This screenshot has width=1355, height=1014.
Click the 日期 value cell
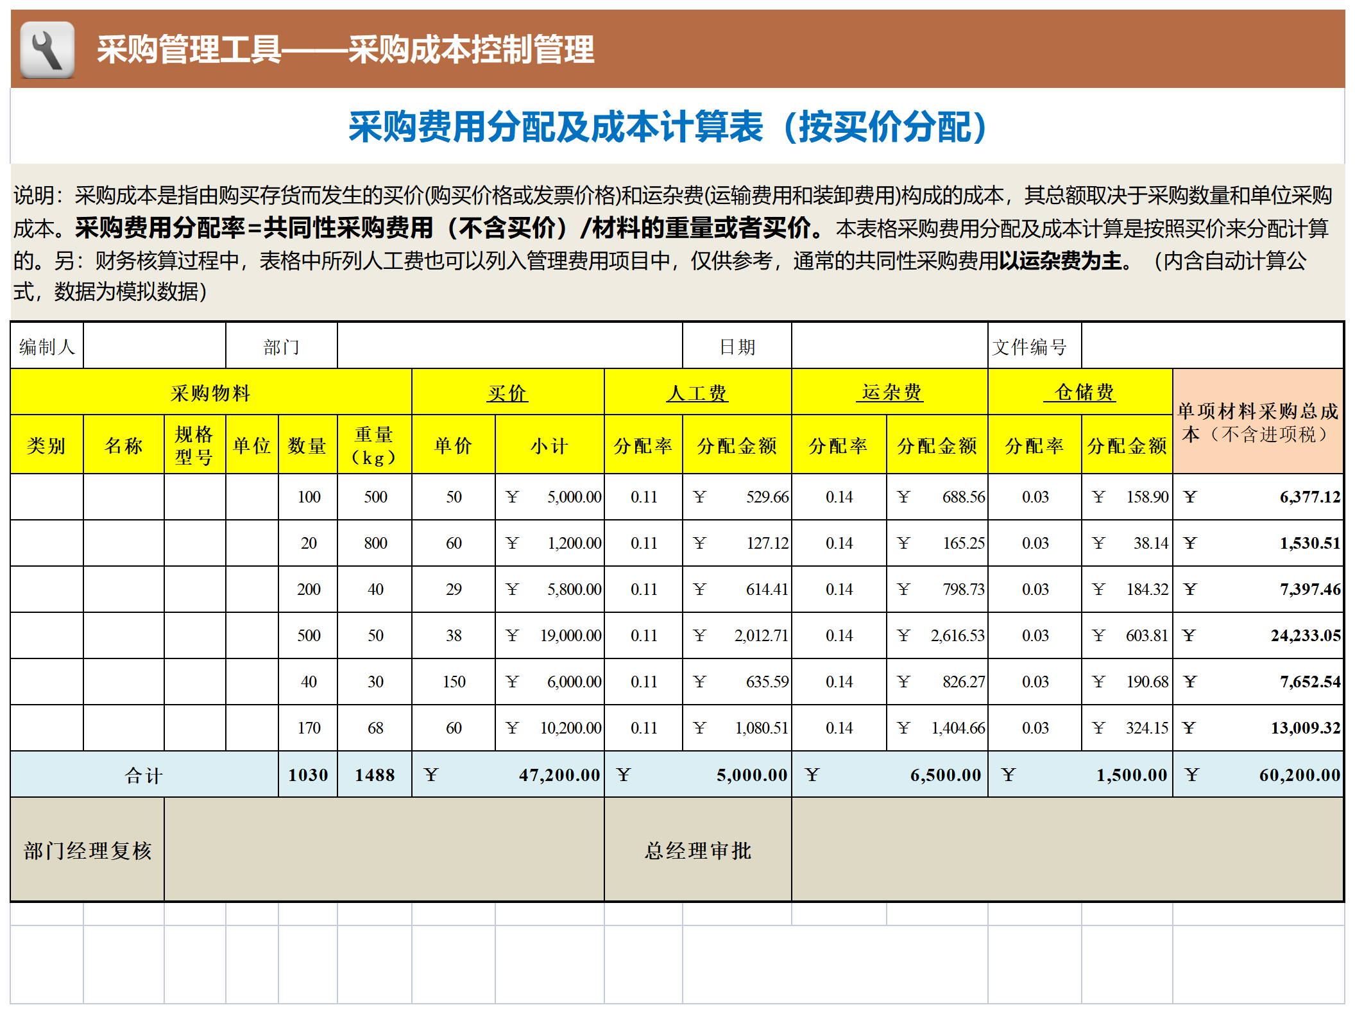point(889,347)
